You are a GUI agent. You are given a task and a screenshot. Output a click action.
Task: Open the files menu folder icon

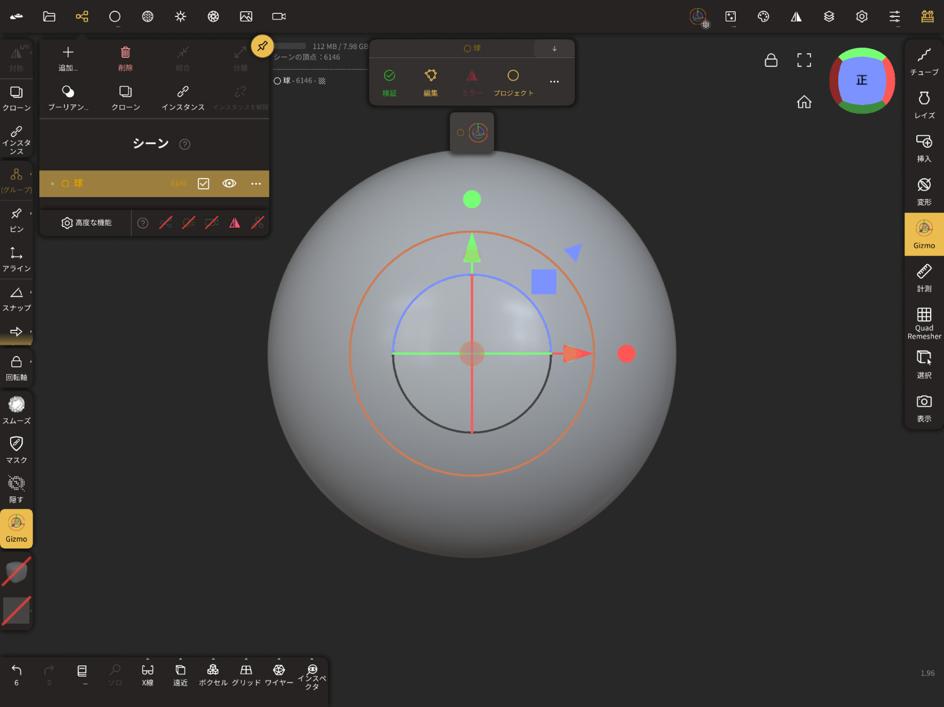pyautogui.click(x=49, y=16)
